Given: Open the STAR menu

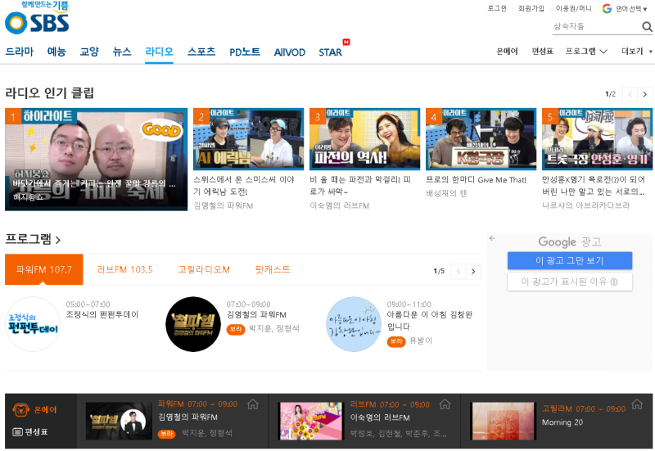Looking at the screenshot, I should pos(331,52).
